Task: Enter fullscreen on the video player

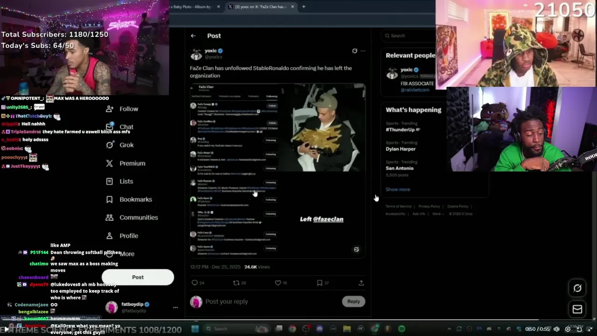Action: (590, 329)
